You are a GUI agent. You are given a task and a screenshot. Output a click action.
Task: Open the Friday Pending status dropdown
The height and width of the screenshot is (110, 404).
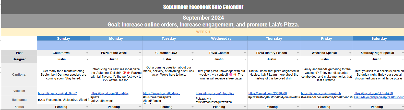[x=350, y=107]
